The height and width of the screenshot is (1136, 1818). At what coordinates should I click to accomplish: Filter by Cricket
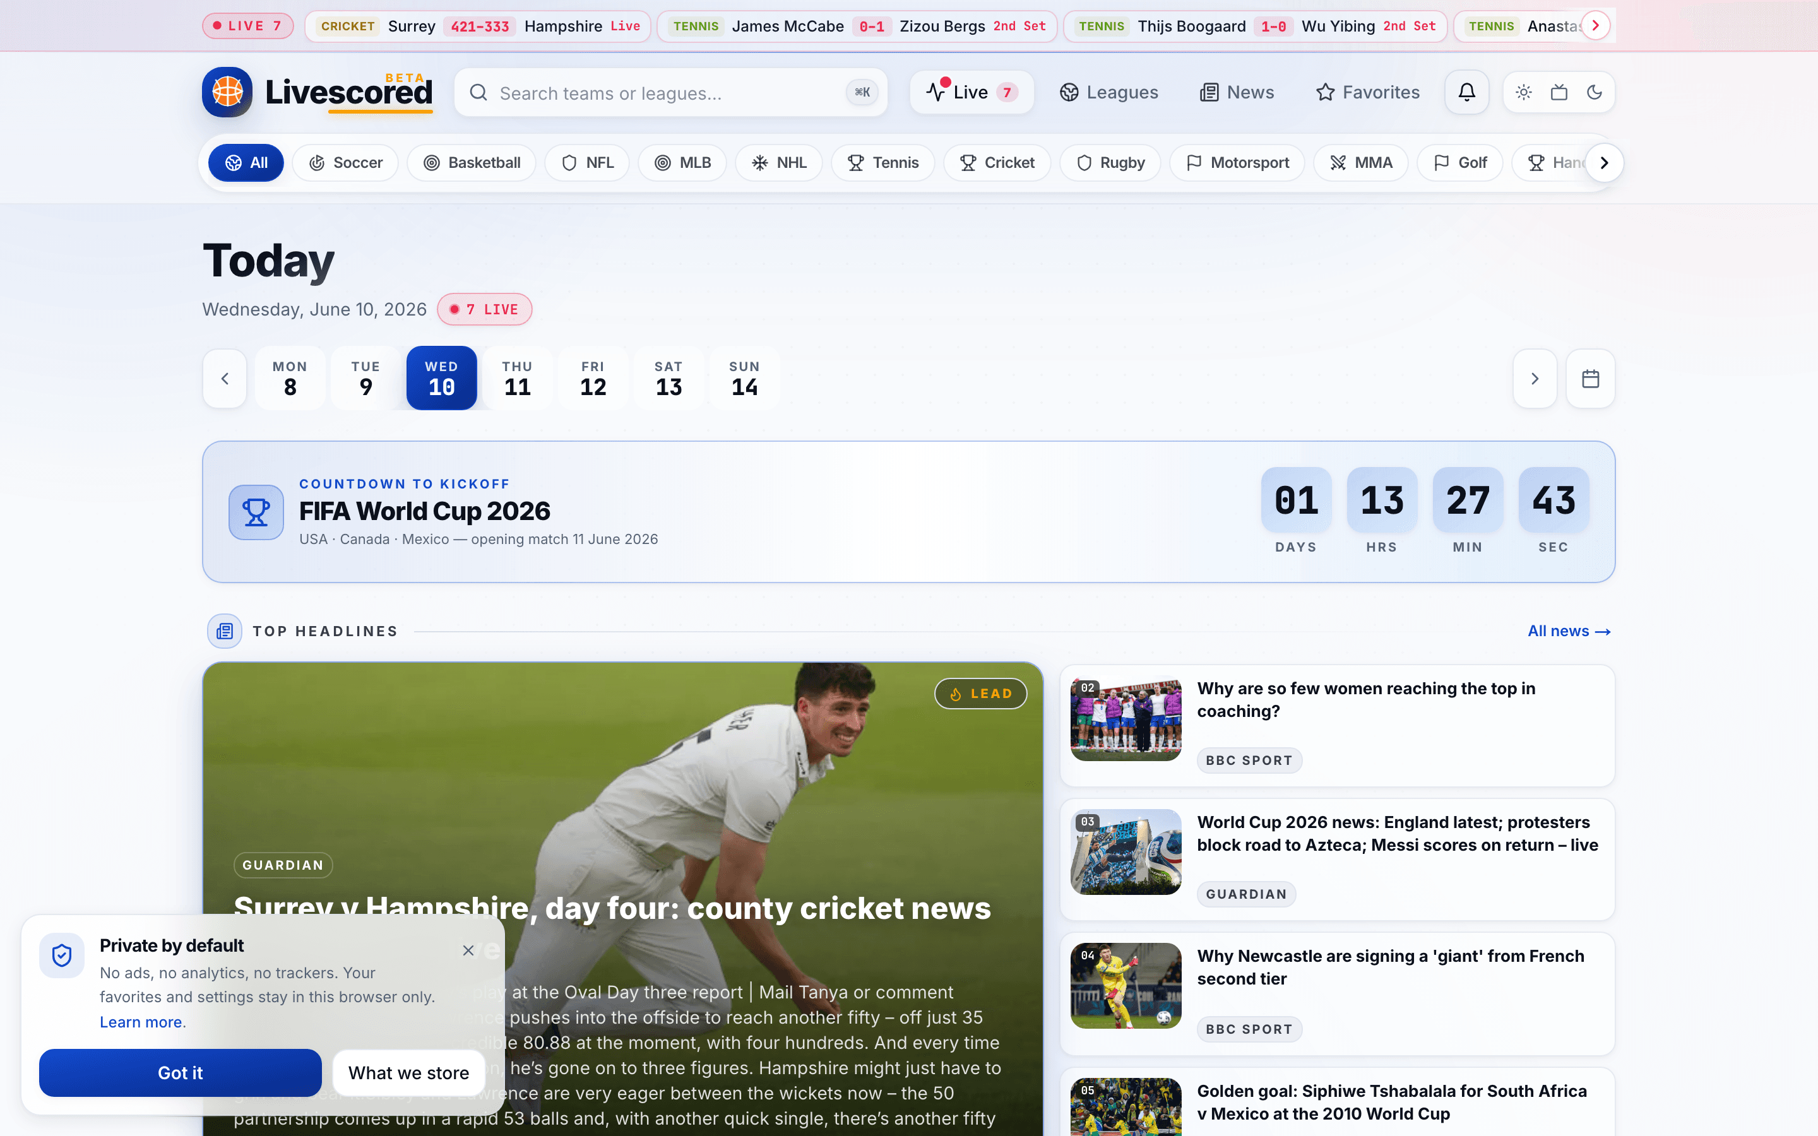997,163
